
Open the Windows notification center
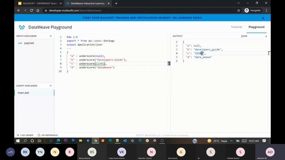coord(264,141)
